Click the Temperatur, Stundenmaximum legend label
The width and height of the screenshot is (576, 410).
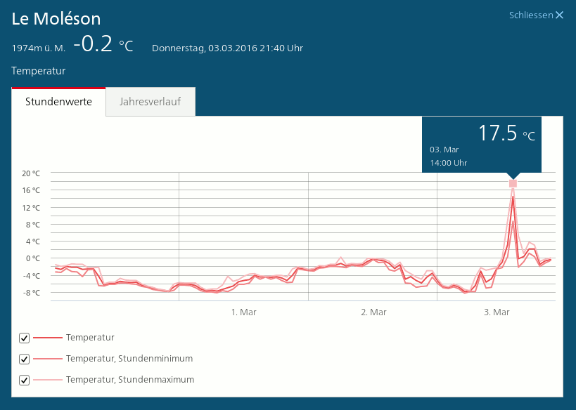129,380
